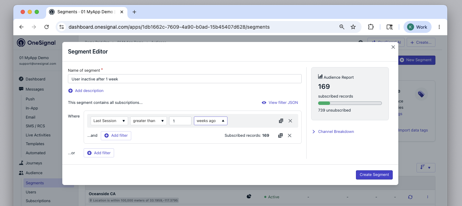Expand the Channel Breakdown section

pos(333,132)
